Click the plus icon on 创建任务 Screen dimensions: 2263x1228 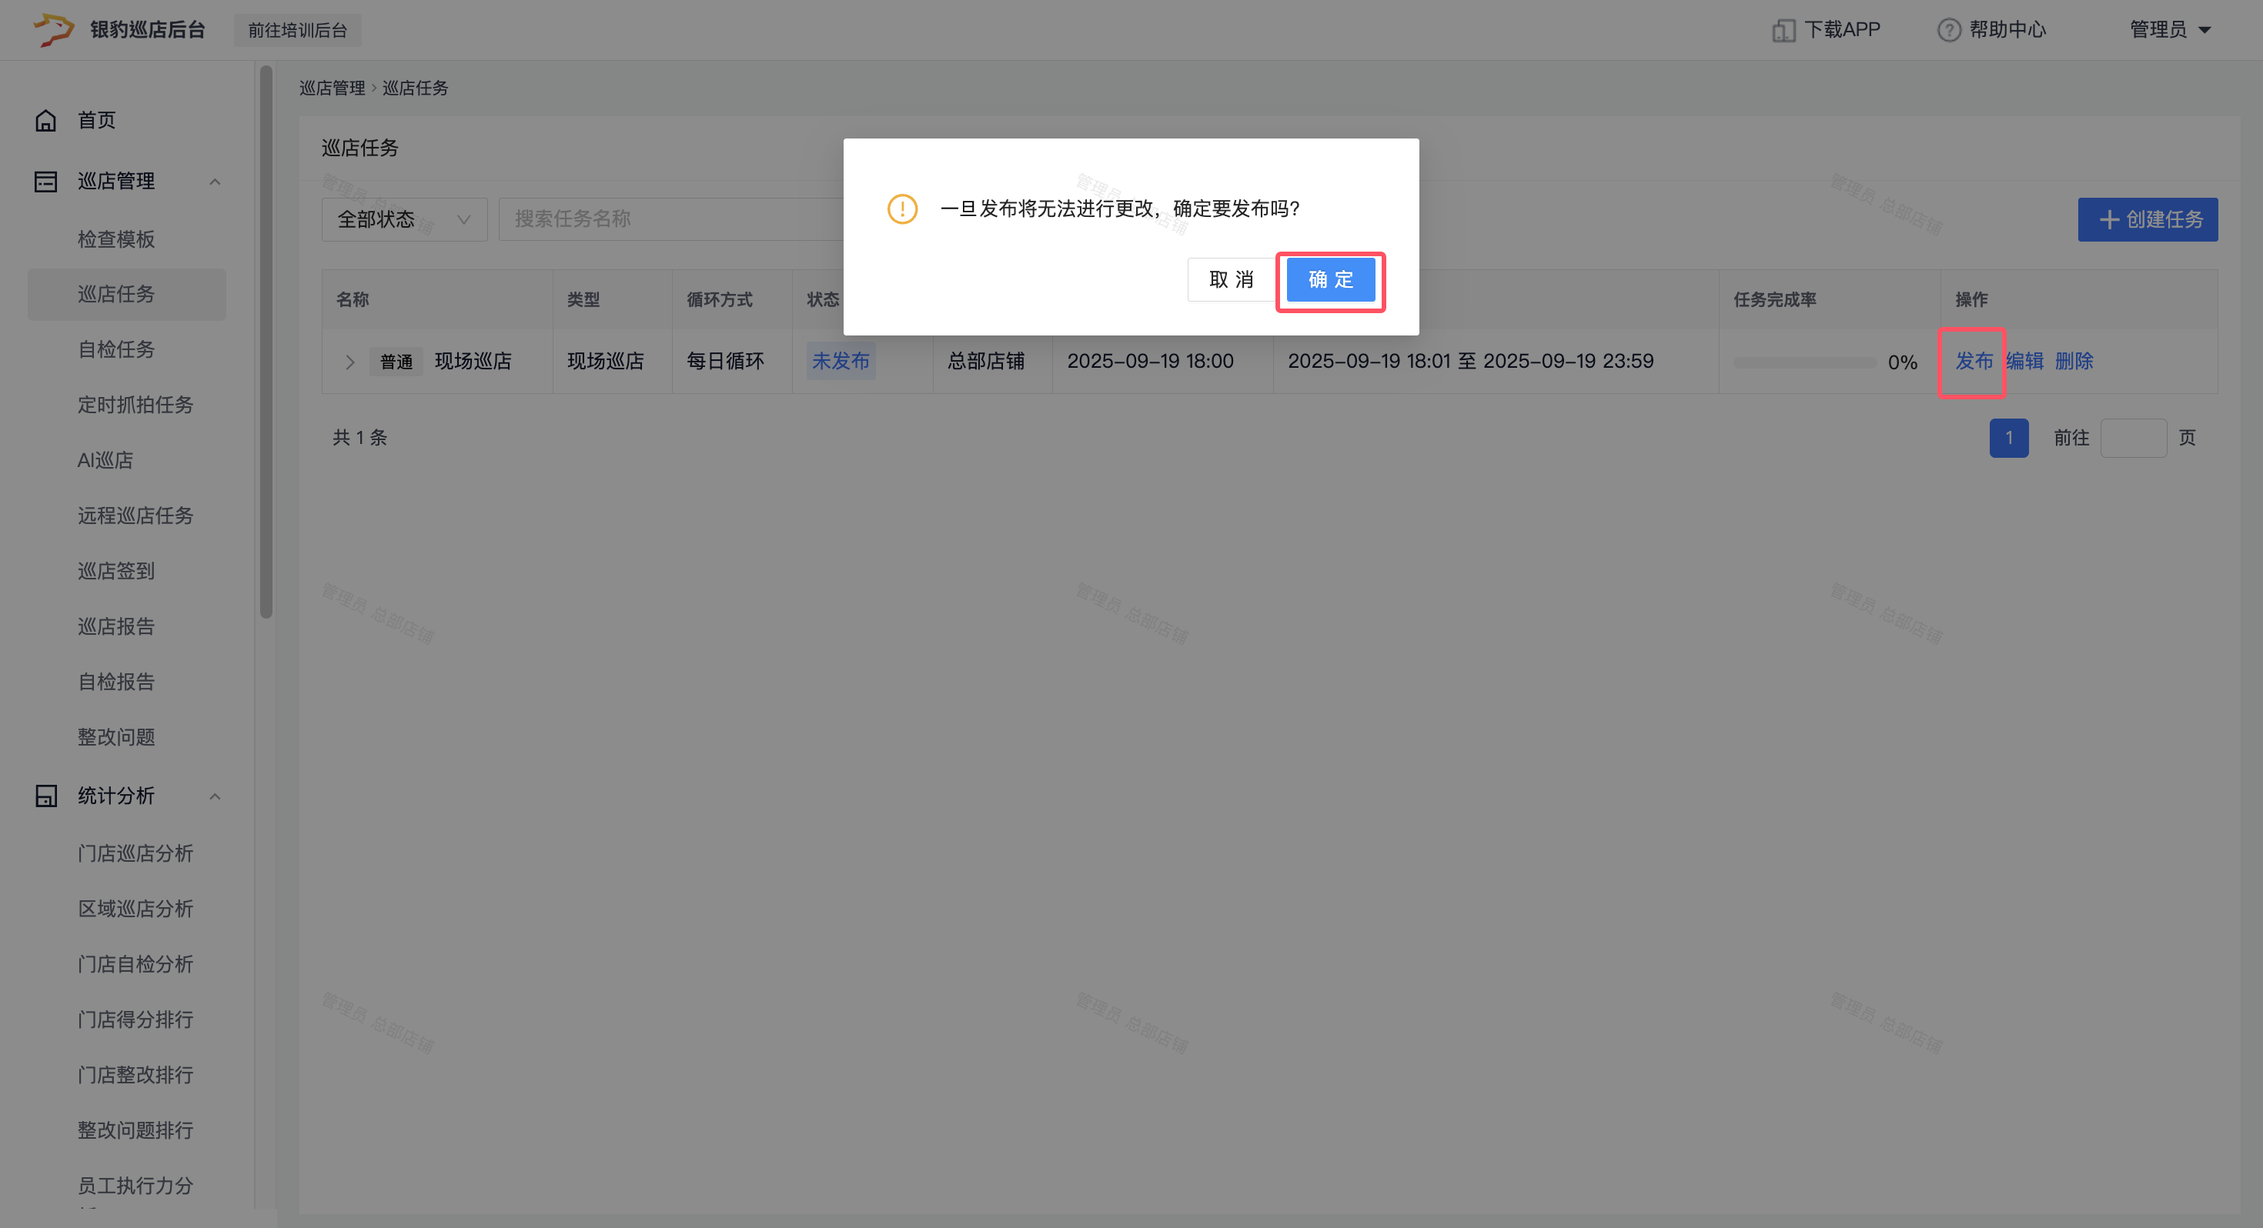pos(2108,219)
